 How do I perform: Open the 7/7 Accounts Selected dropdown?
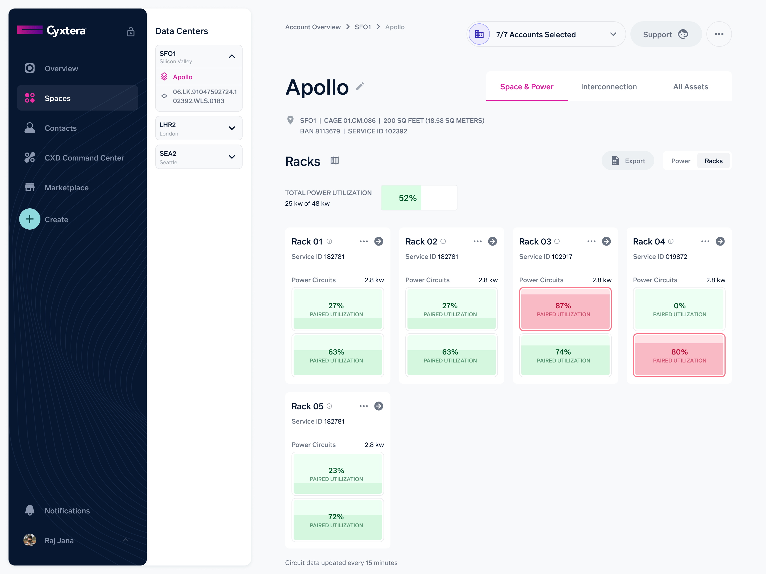point(546,34)
